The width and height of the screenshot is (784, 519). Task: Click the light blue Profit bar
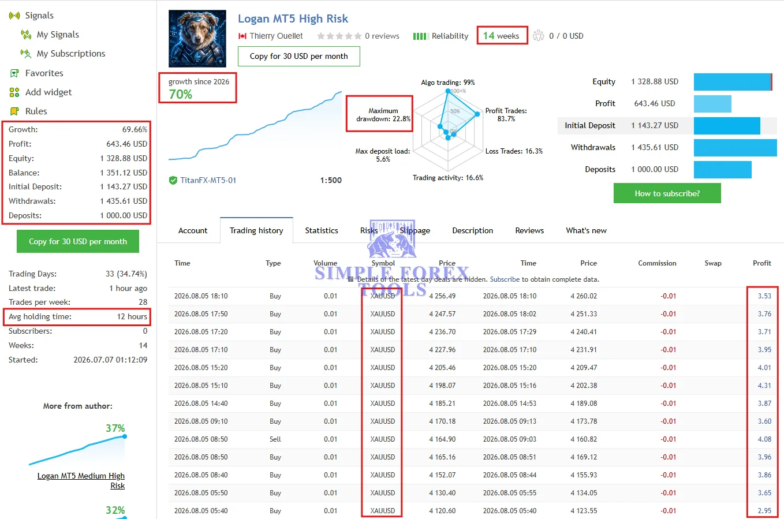click(x=712, y=104)
